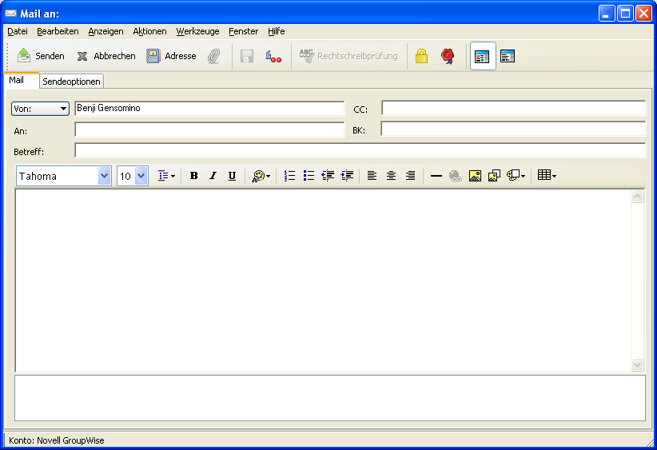
Task: Click the insert picture icon
Action: tap(475, 176)
